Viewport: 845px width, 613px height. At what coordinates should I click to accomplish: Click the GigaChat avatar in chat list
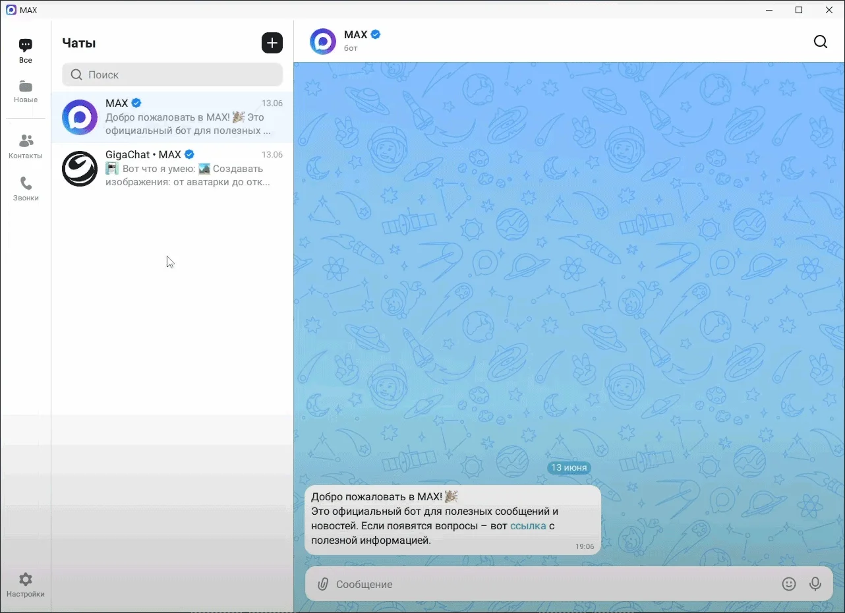click(x=80, y=169)
